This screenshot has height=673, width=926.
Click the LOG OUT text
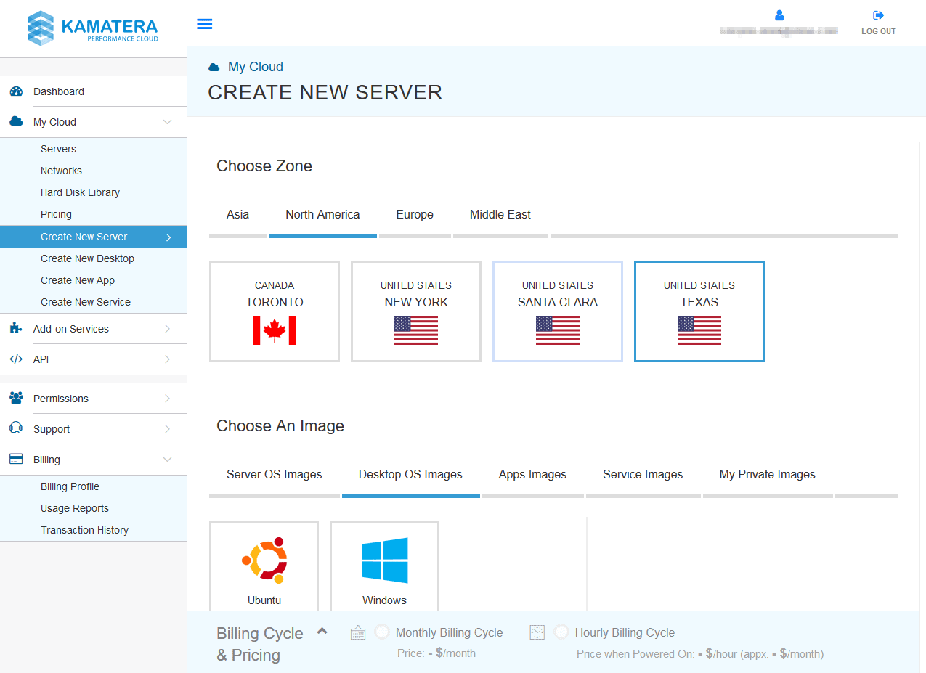pos(879,31)
